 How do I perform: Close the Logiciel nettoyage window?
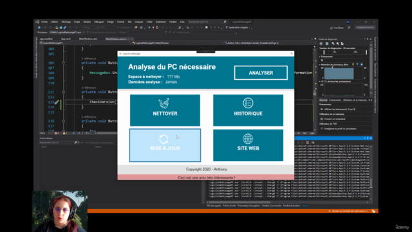[292, 53]
